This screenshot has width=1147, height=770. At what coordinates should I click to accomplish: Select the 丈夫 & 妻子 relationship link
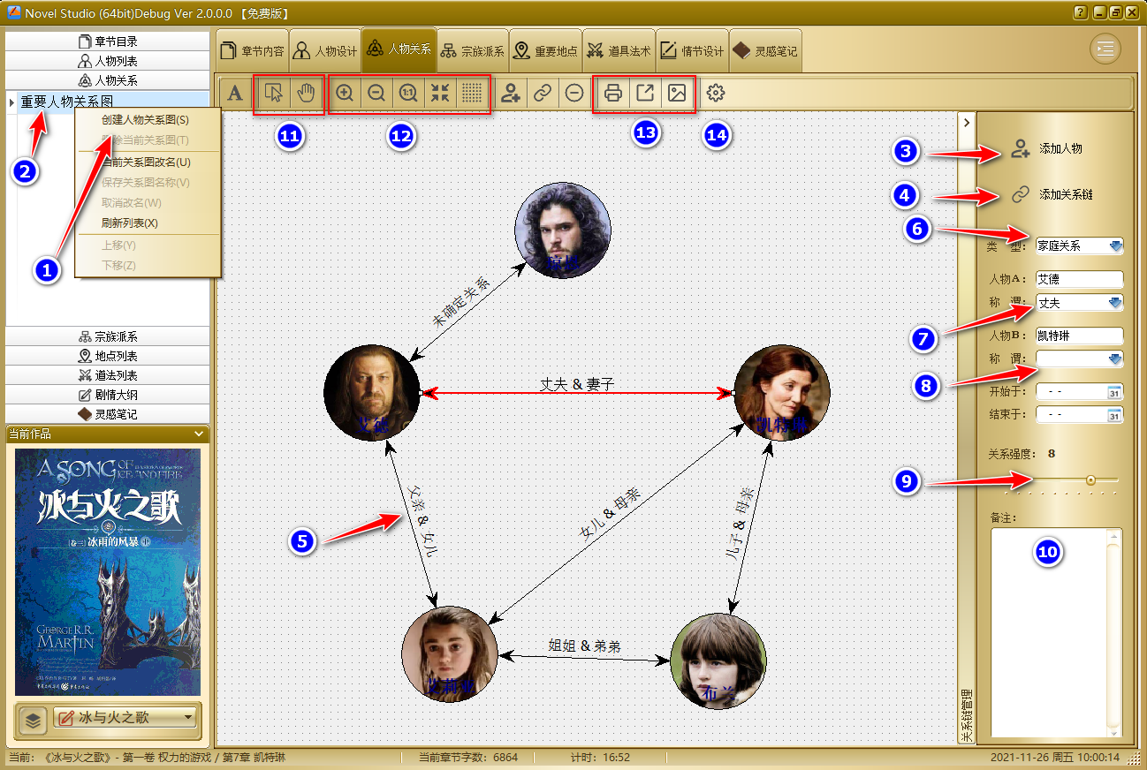pyautogui.click(x=577, y=386)
